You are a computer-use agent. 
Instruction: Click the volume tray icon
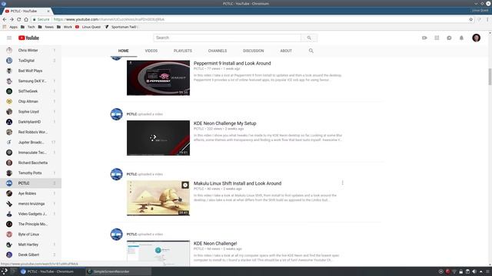[474, 271]
